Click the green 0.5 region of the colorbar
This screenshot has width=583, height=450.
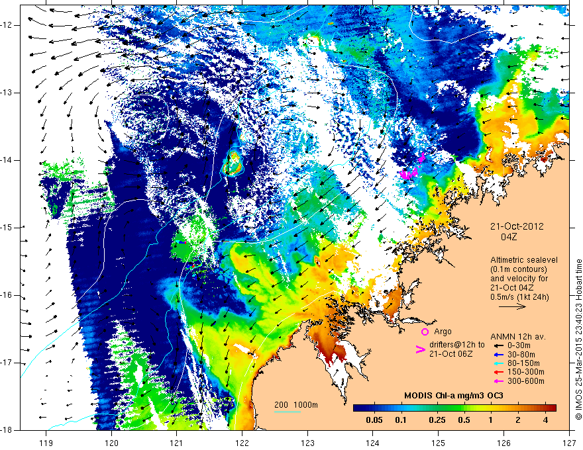pos(464,408)
